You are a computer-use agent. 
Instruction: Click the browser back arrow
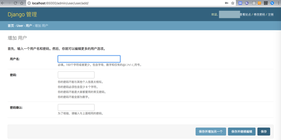(3, 3)
